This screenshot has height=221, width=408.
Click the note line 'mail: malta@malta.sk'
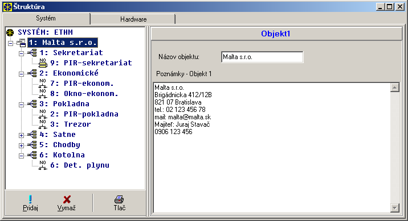click(183, 117)
